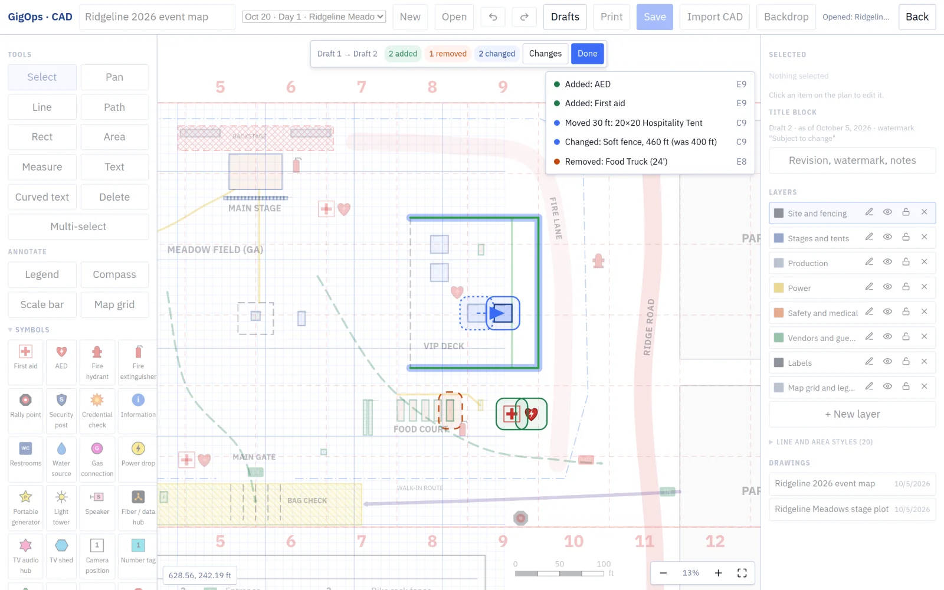Pick the Water source symbol
The height and width of the screenshot is (590, 944).
point(61,459)
